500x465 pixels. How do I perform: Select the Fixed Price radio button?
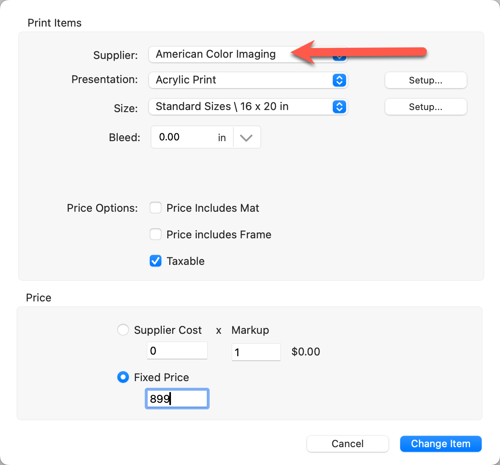[x=123, y=377]
